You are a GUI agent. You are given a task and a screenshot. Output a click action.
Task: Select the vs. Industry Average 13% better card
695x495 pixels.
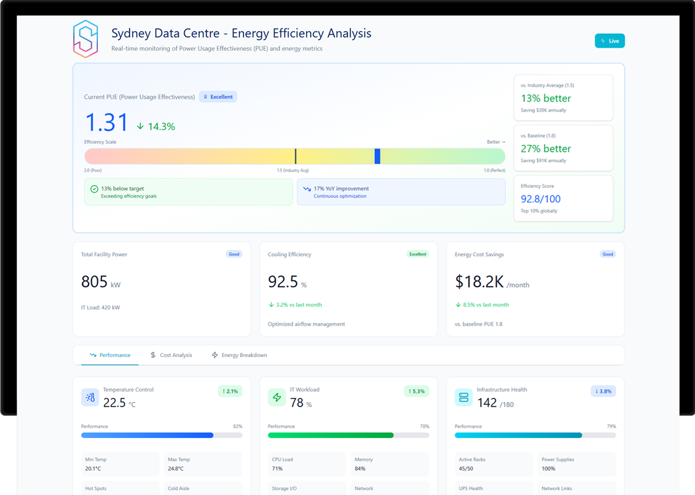(x=563, y=98)
